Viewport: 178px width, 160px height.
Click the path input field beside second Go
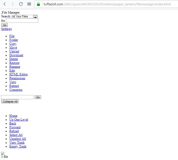pos(17,97)
